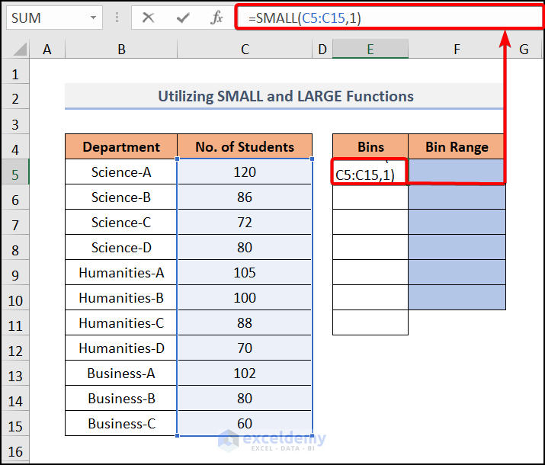Image resolution: width=545 pixels, height=465 pixels.
Task: Click the formula bar options dots handle
Action: pos(117,18)
